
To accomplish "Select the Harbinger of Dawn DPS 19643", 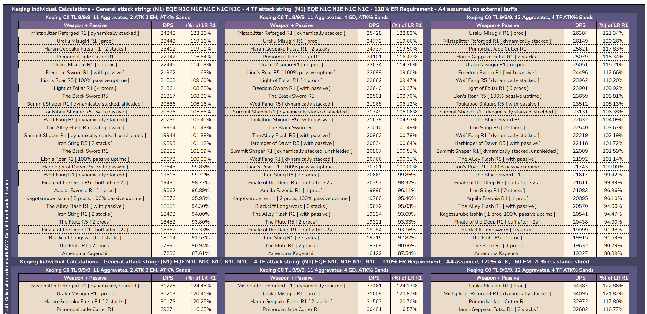I will tap(168, 167).
